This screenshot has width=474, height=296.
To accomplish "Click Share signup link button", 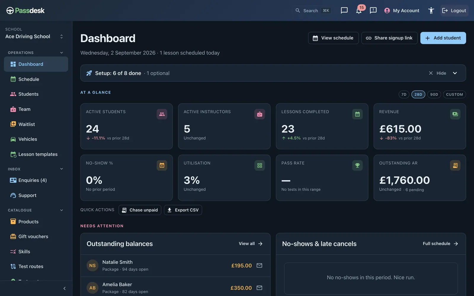I will (389, 38).
